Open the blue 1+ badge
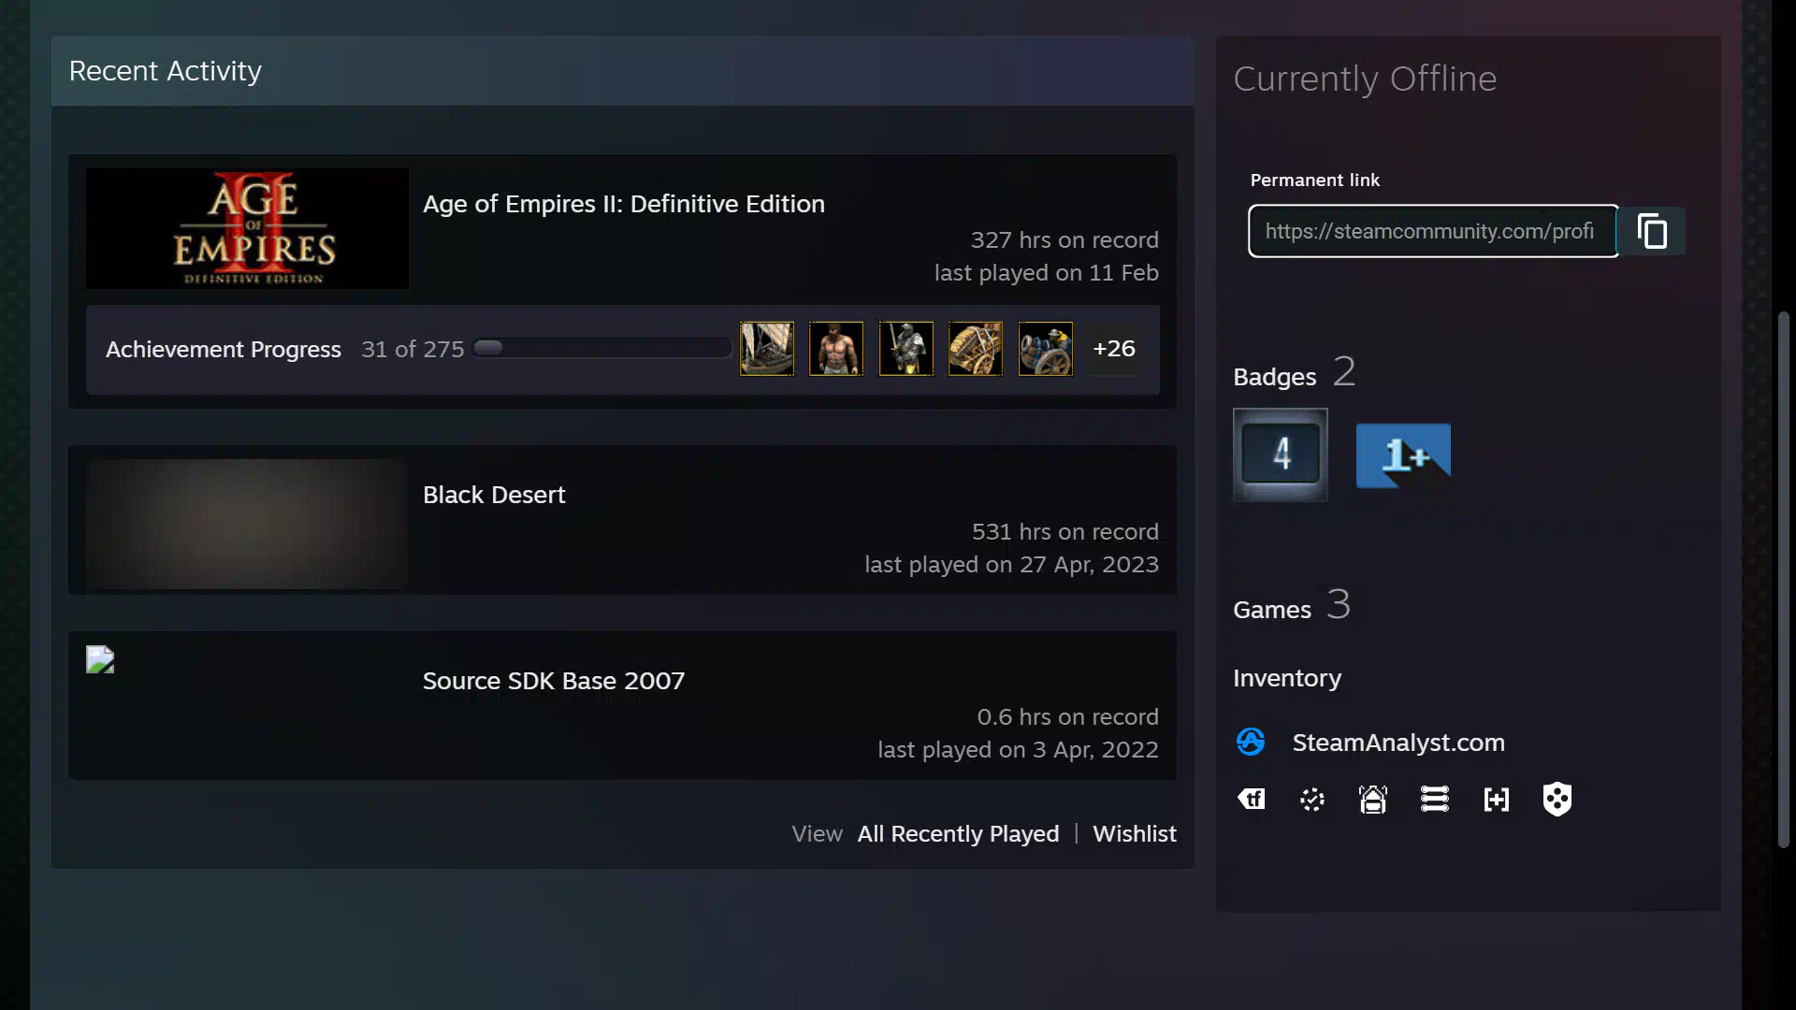This screenshot has height=1010, width=1796. point(1403,455)
